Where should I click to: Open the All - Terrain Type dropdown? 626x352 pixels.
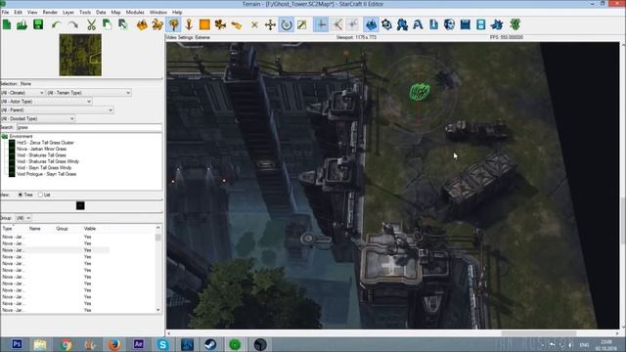(x=89, y=93)
